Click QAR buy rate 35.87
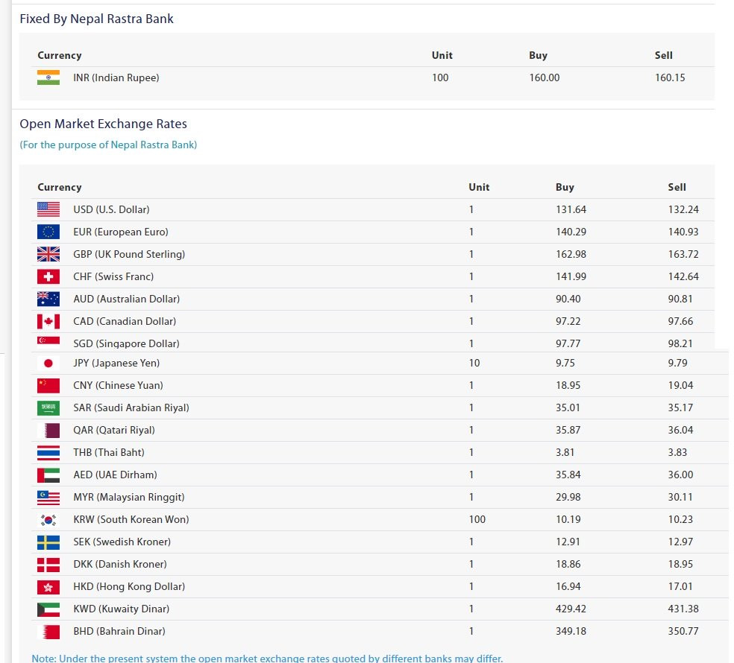 coord(568,430)
